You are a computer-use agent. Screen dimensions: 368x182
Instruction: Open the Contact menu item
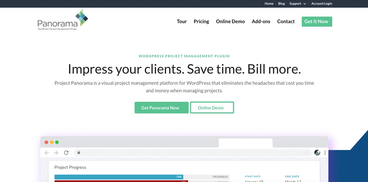[x=286, y=21]
